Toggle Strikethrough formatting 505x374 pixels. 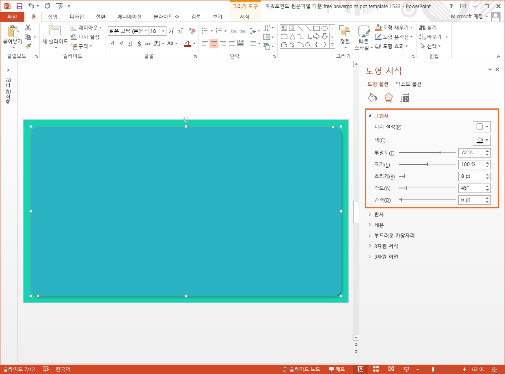(148, 43)
